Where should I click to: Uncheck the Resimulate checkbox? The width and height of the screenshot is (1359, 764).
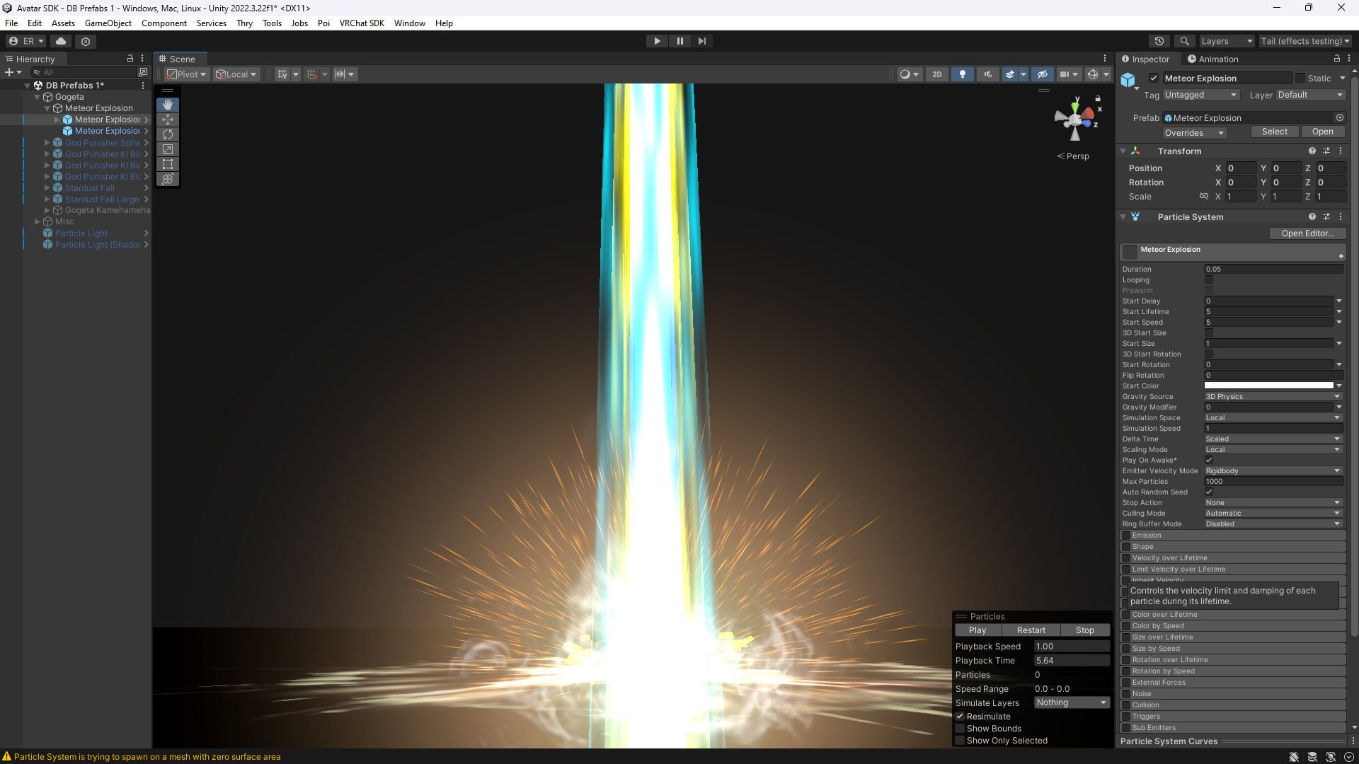pos(960,717)
